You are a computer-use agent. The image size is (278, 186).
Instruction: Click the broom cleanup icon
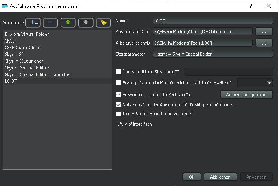103,22
